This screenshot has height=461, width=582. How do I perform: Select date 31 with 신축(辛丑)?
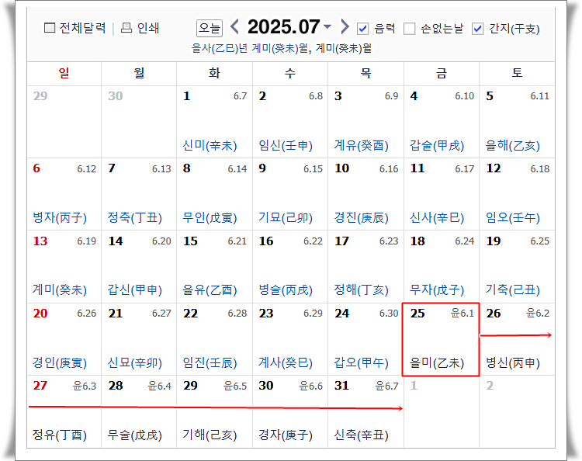pos(366,411)
